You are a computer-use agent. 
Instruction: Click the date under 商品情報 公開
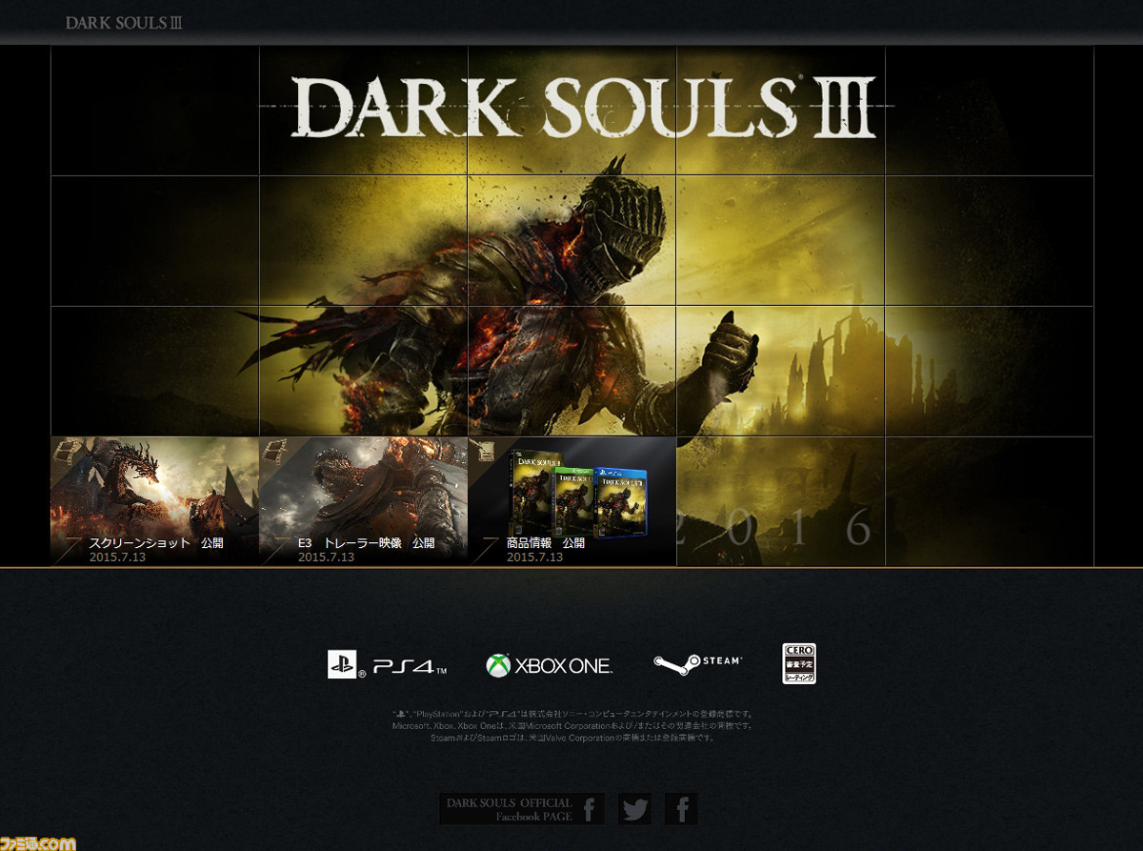(534, 557)
